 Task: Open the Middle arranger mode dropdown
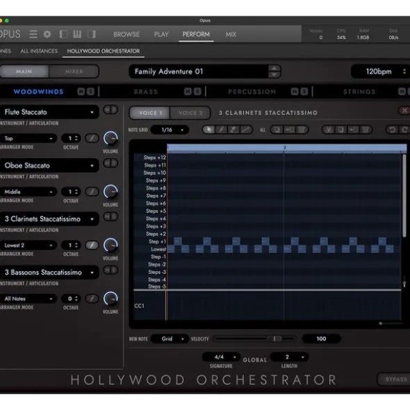28,191
